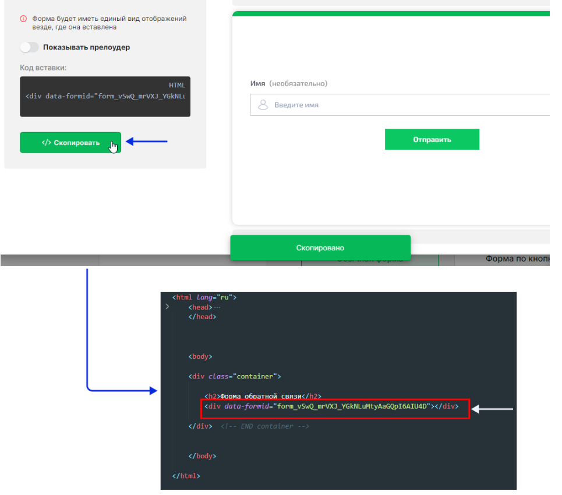This screenshot has height=495, width=562.
Task: Click the html lang ru opening tag
Action: coord(204,297)
